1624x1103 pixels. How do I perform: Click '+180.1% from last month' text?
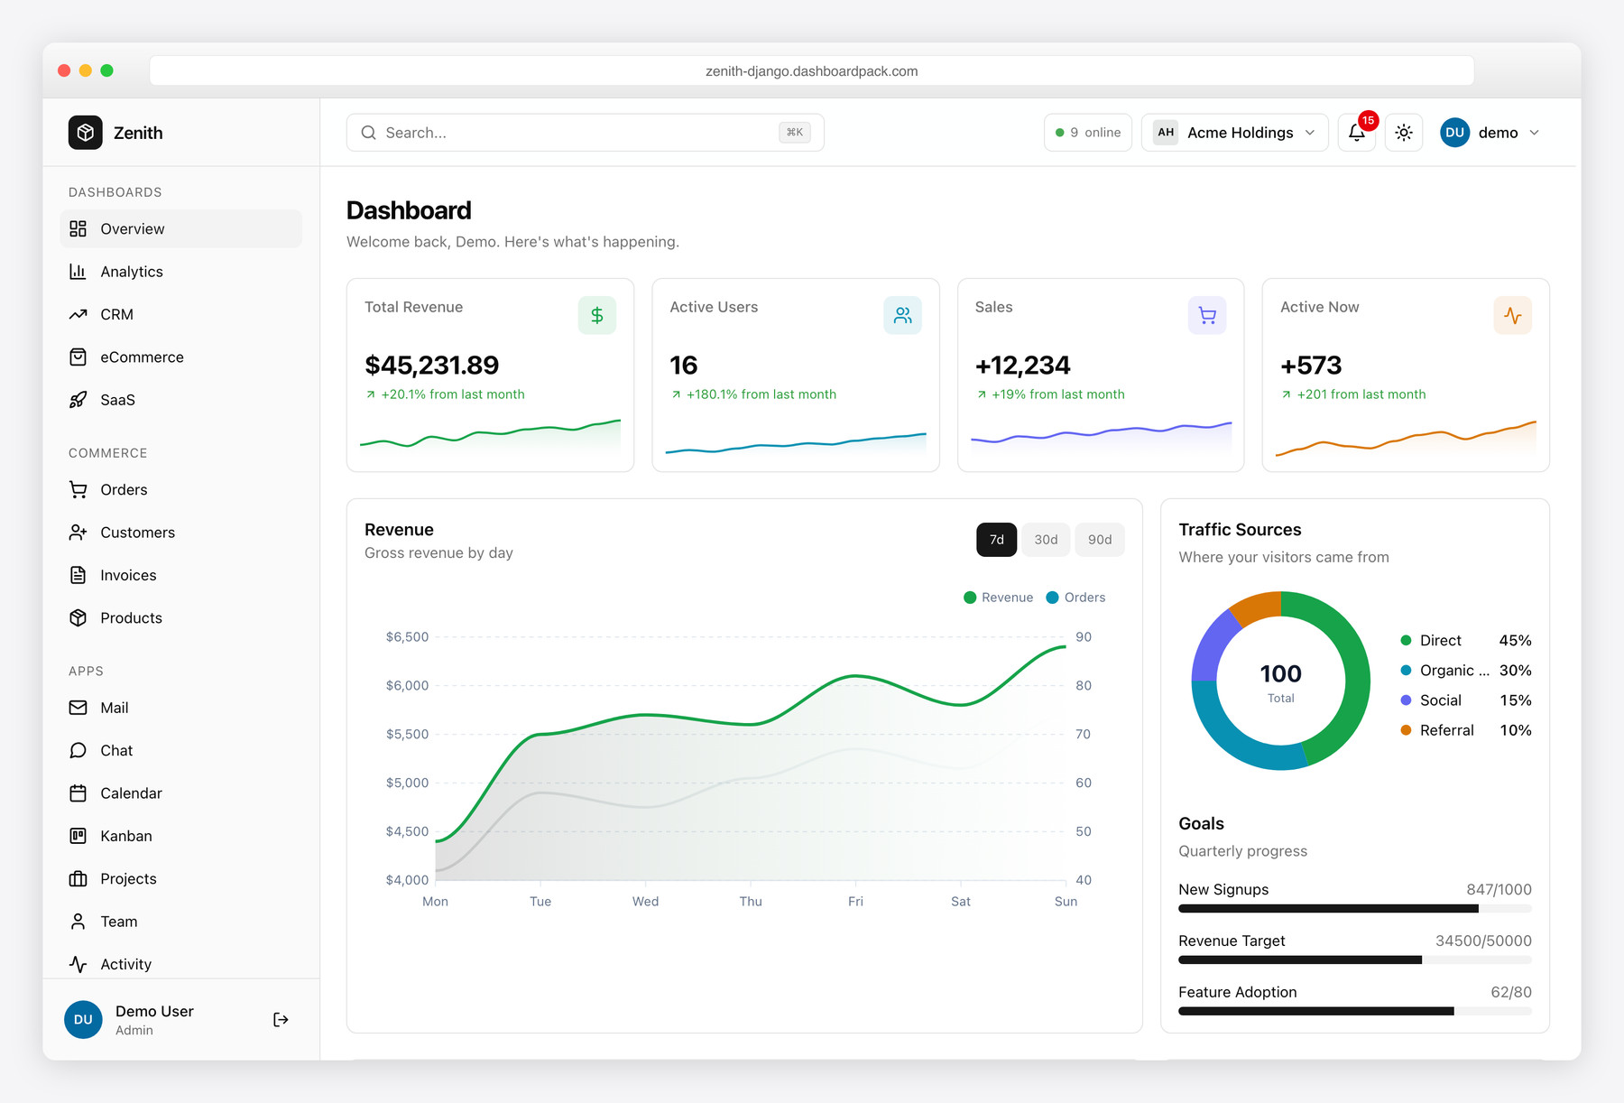[x=761, y=394]
